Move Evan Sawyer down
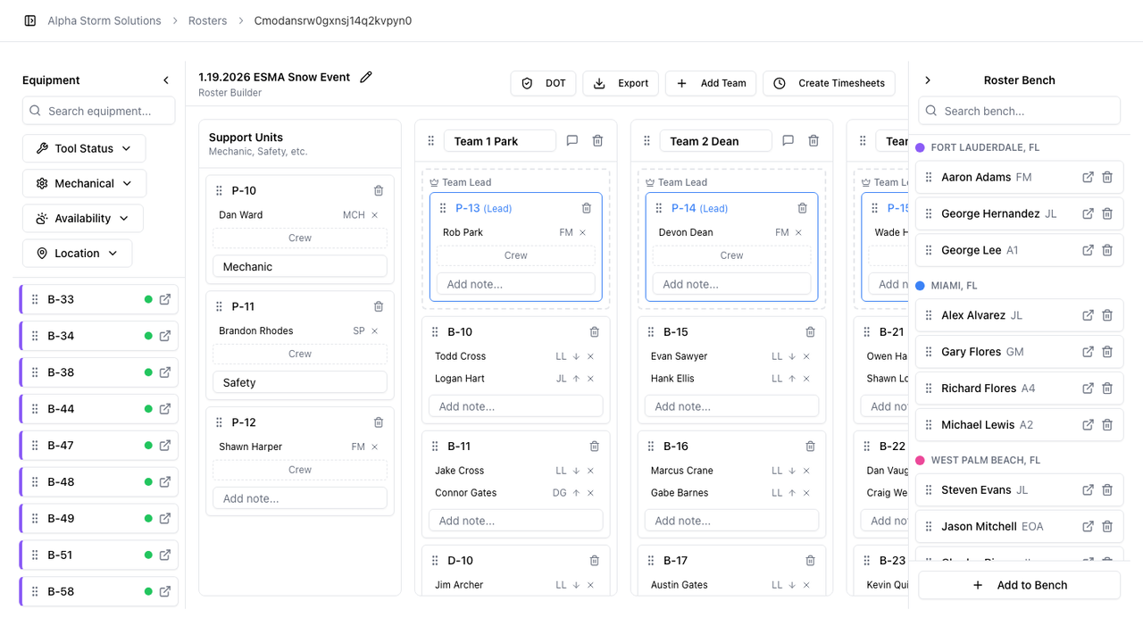1143x643 pixels. coord(792,356)
